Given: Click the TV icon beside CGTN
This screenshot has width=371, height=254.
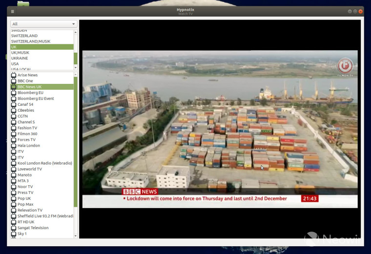Looking at the screenshot, I should (14, 116).
